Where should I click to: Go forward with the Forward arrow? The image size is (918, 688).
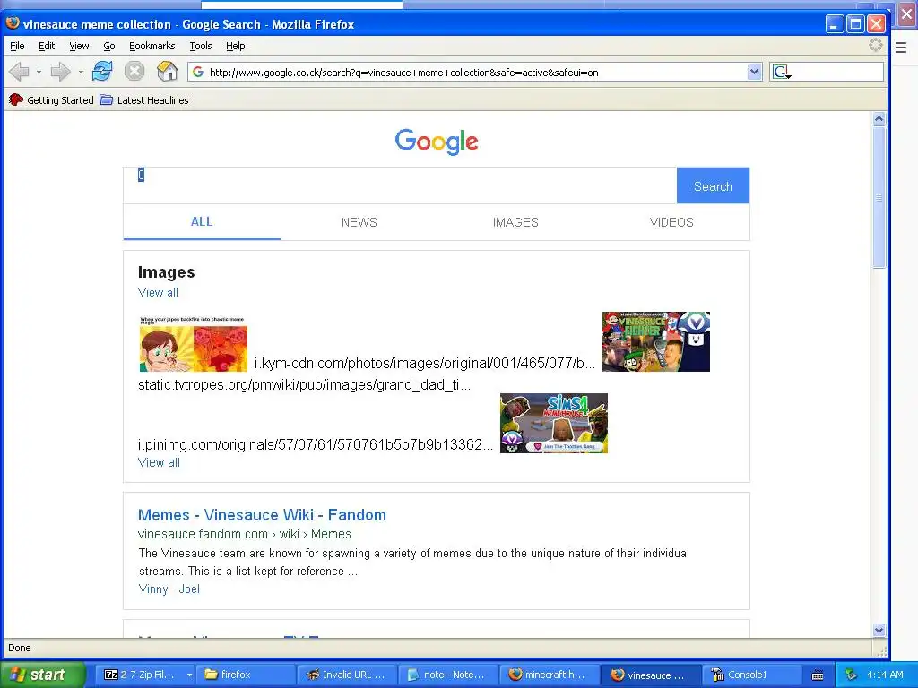60,72
